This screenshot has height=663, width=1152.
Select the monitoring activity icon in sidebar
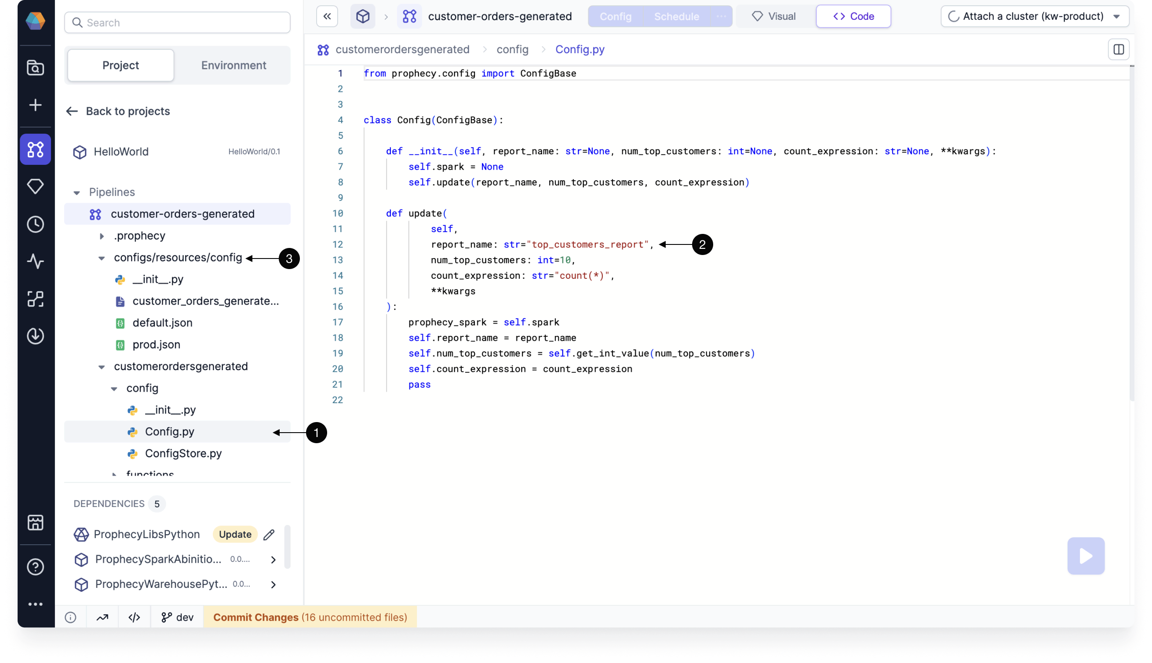36,261
